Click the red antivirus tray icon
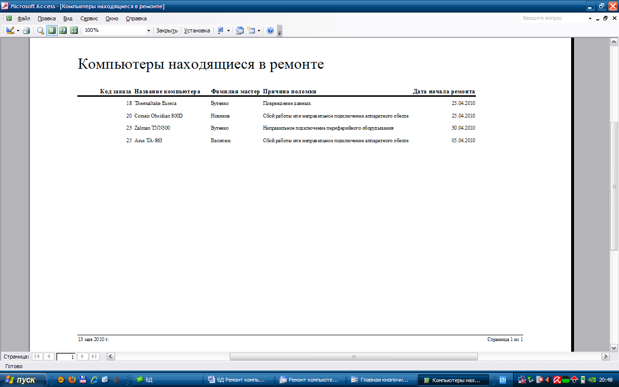Screen dimensions: 619x387 [x=557, y=380]
